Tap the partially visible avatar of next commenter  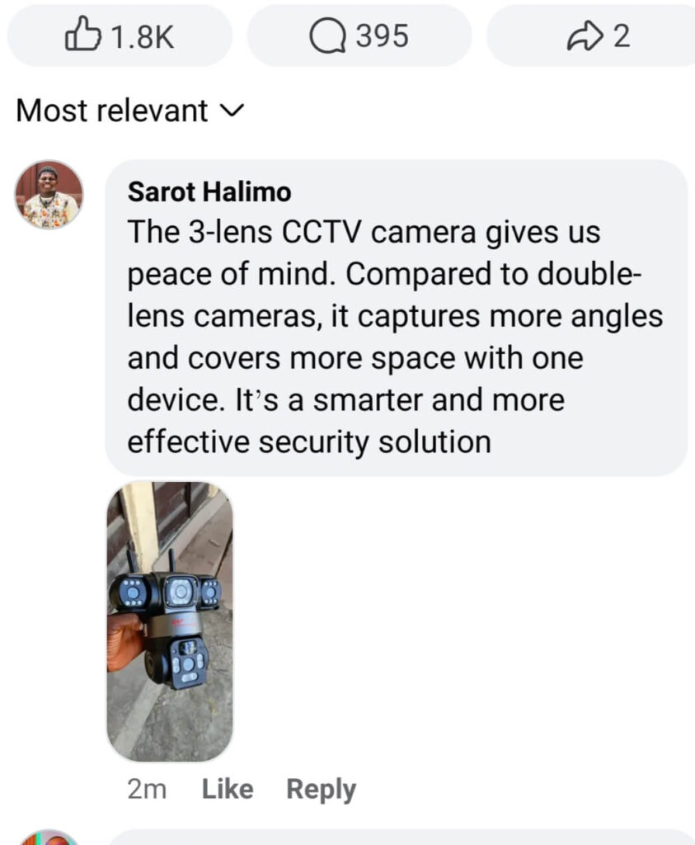click(x=49, y=838)
